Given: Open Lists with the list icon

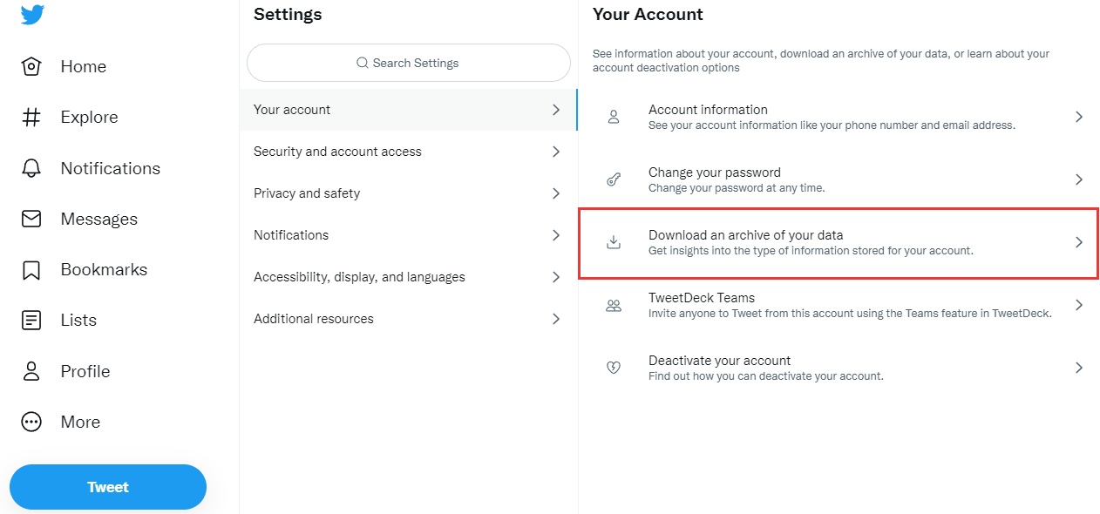Looking at the screenshot, I should tap(31, 320).
